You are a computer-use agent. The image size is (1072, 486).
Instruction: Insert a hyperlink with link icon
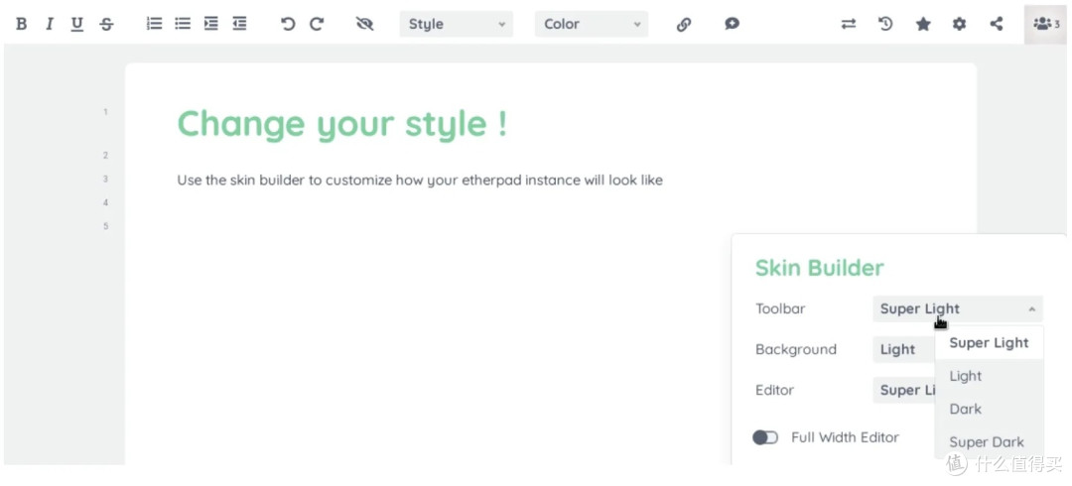[684, 24]
